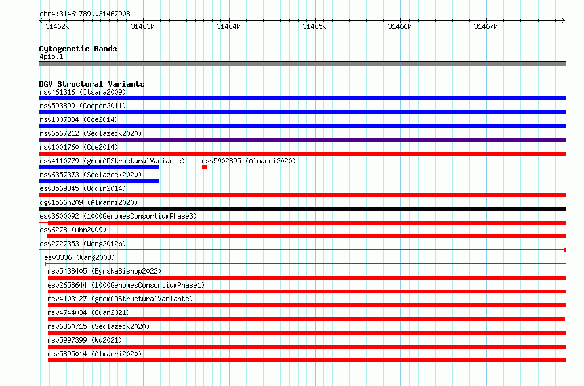The image size is (584, 386).
Task: Select the red bar under esv3569345
Action: tap(302, 195)
